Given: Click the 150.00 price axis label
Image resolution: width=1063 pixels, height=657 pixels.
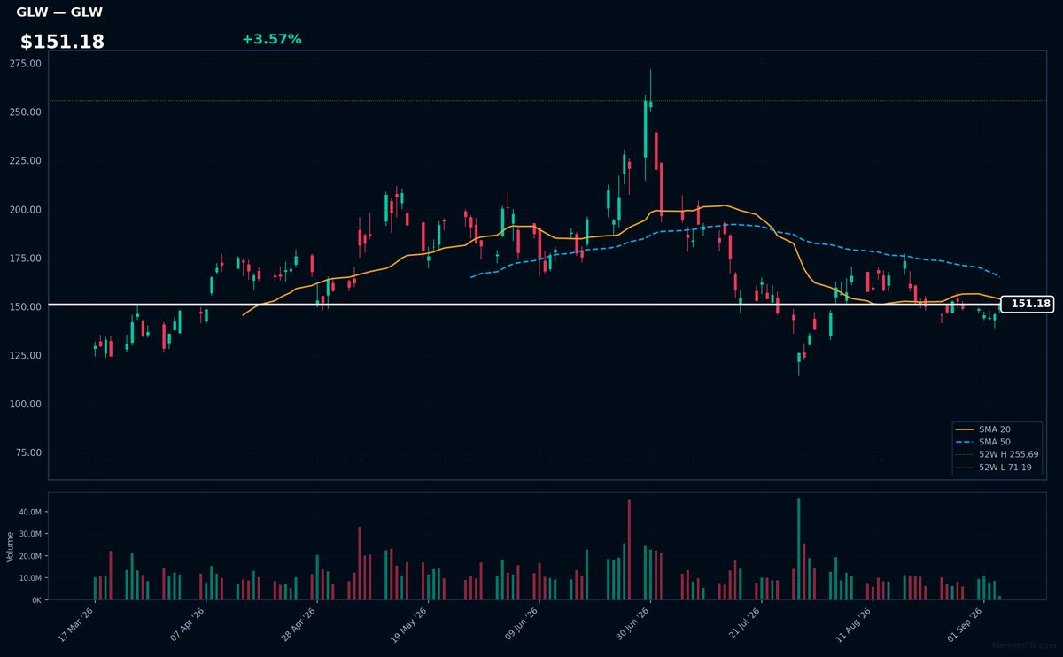Looking at the screenshot, I should pyautogui.click(x=25, y=307).
